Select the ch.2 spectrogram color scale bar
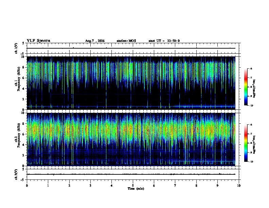Viewport: 269px width, 208px height. coord(246,143)
